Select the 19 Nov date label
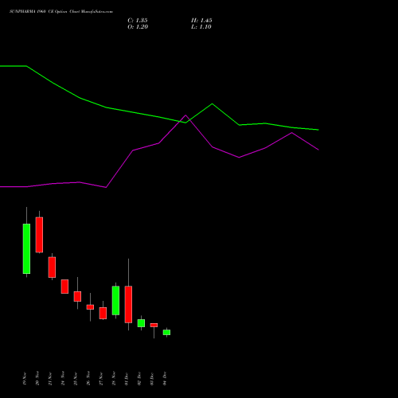Viewport: 398px width, 398px height. click(25, 379)
